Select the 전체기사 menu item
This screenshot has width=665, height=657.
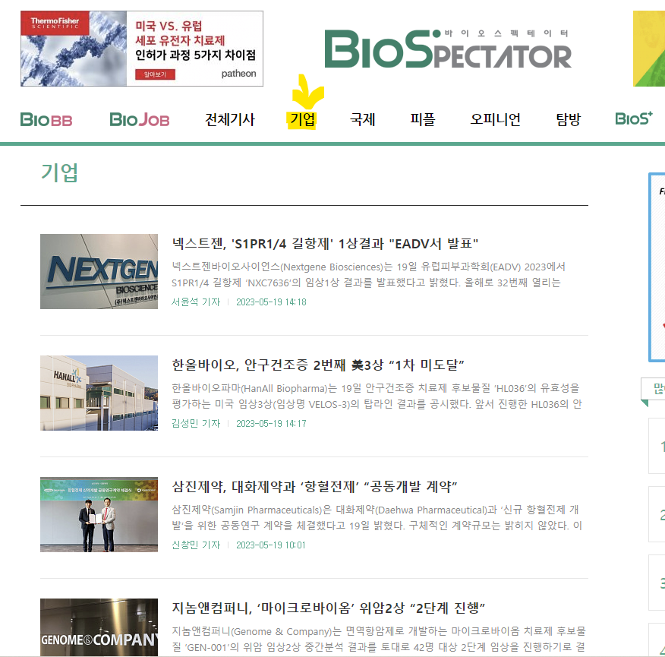tap(230, 120)
